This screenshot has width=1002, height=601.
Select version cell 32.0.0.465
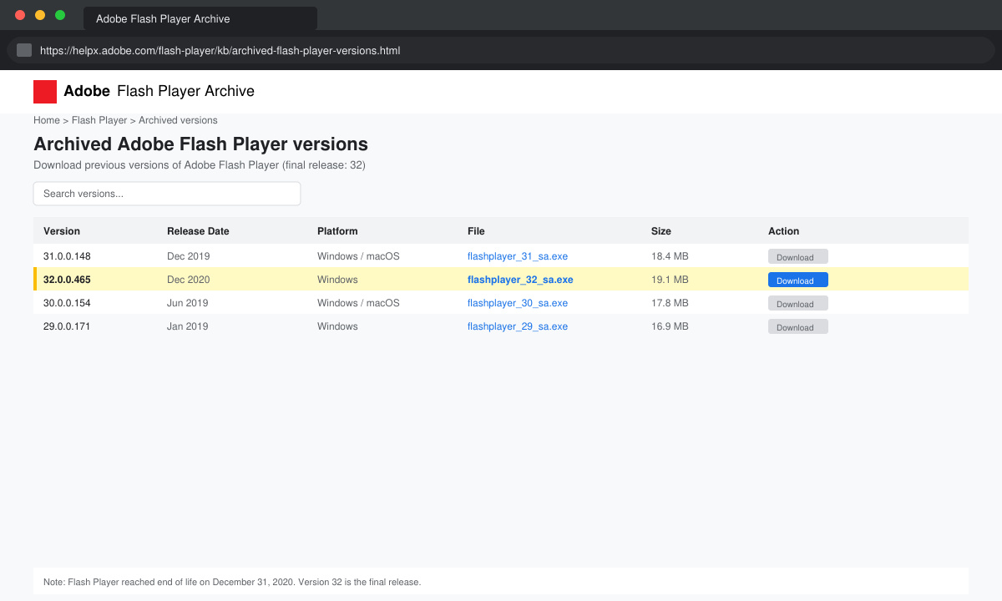[68, 280]
